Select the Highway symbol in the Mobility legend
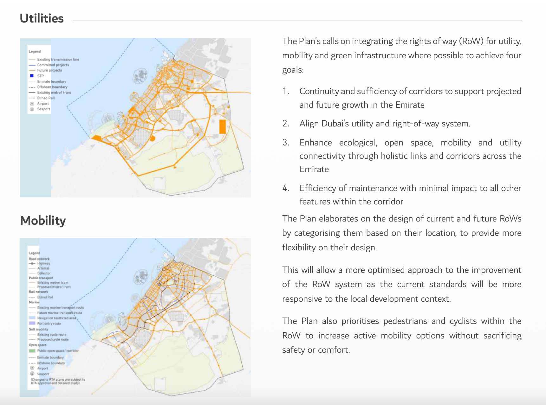 tap(32, 263)
